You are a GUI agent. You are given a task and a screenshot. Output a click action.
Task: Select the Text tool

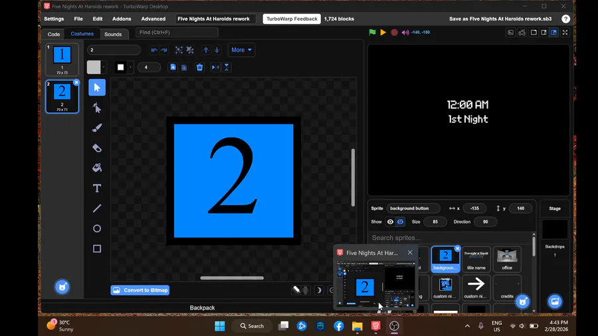click(97, 188)
